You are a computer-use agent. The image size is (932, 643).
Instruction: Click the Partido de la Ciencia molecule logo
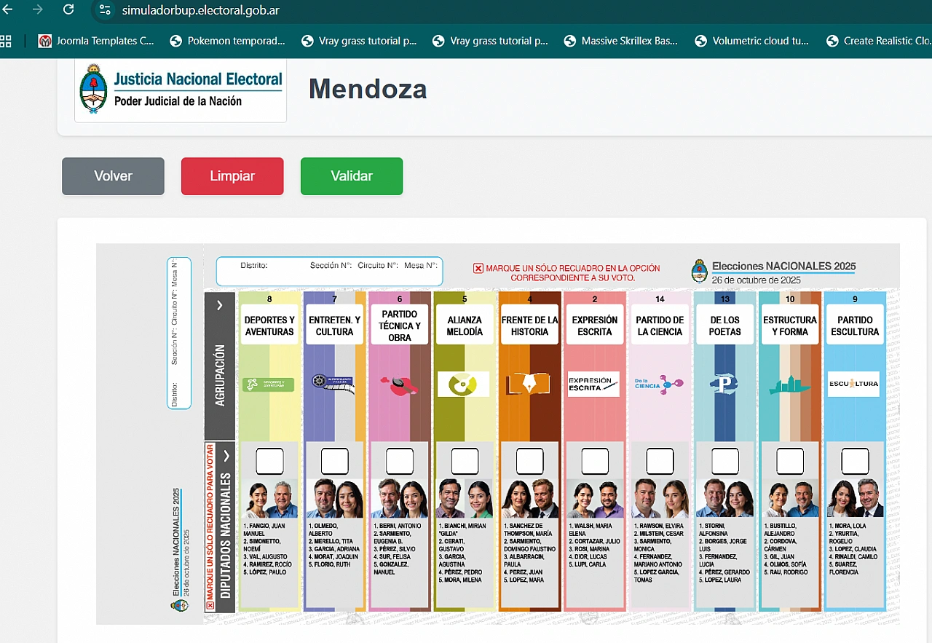(659, 384)
